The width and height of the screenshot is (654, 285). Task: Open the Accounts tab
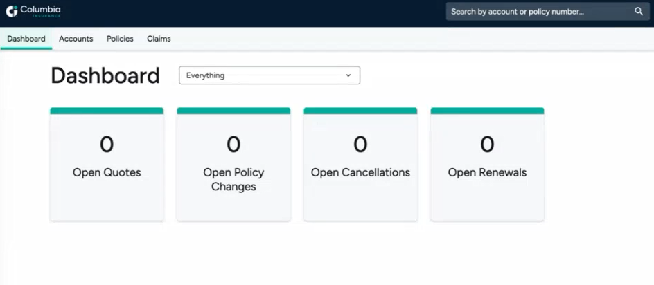coord(76,39)
